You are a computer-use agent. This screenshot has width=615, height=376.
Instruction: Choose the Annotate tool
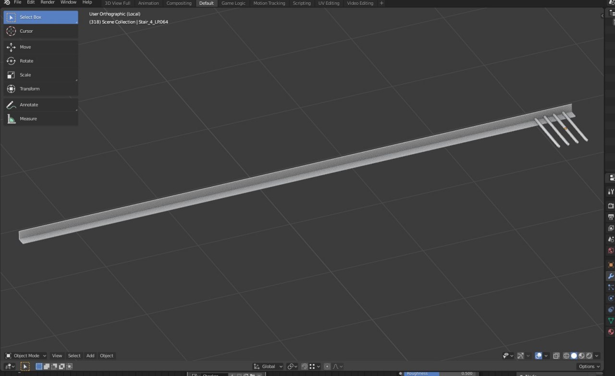(x=40, y=105)
